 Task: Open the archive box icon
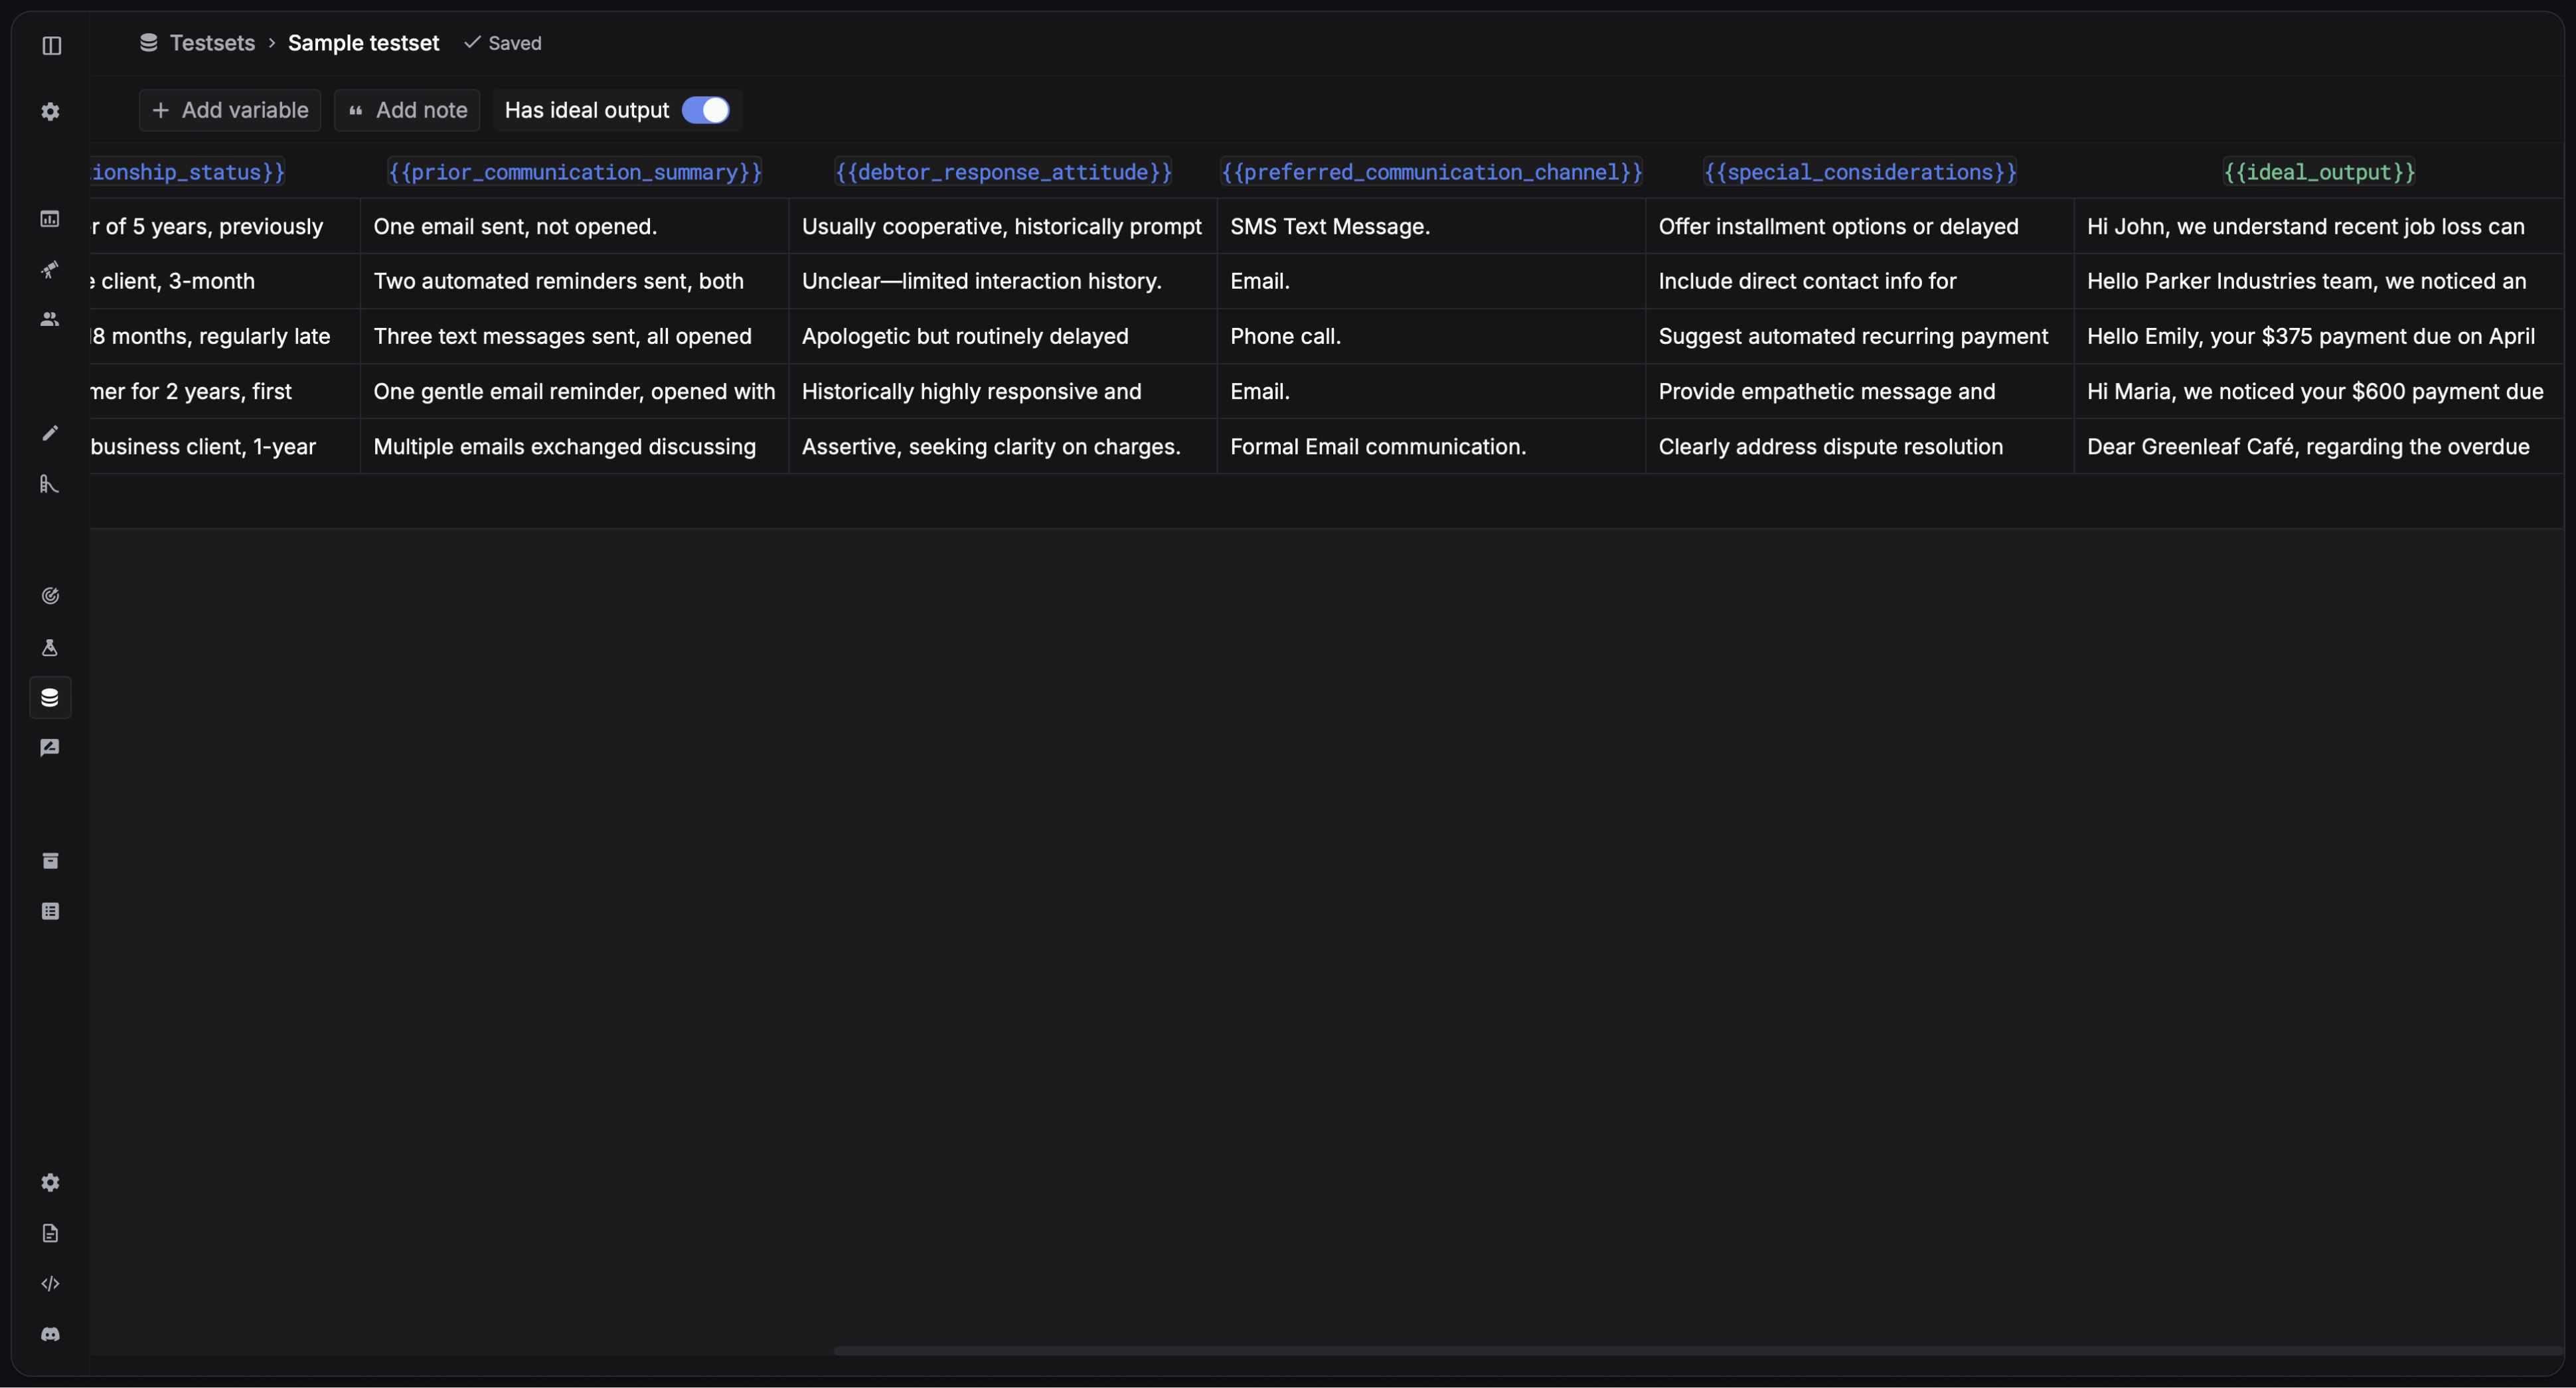[x=50, y=861]
